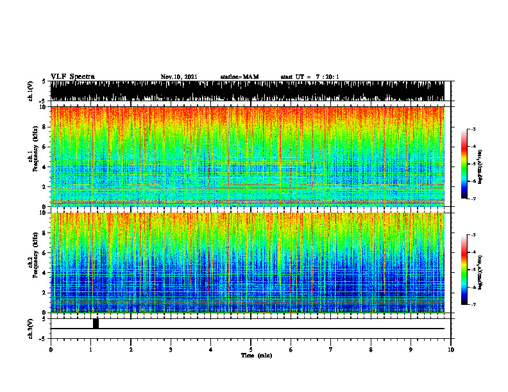Click the "-3" label on ch.2 colorbar
Image resolution: width=508 pixels, height=392 pixels.
473,235
